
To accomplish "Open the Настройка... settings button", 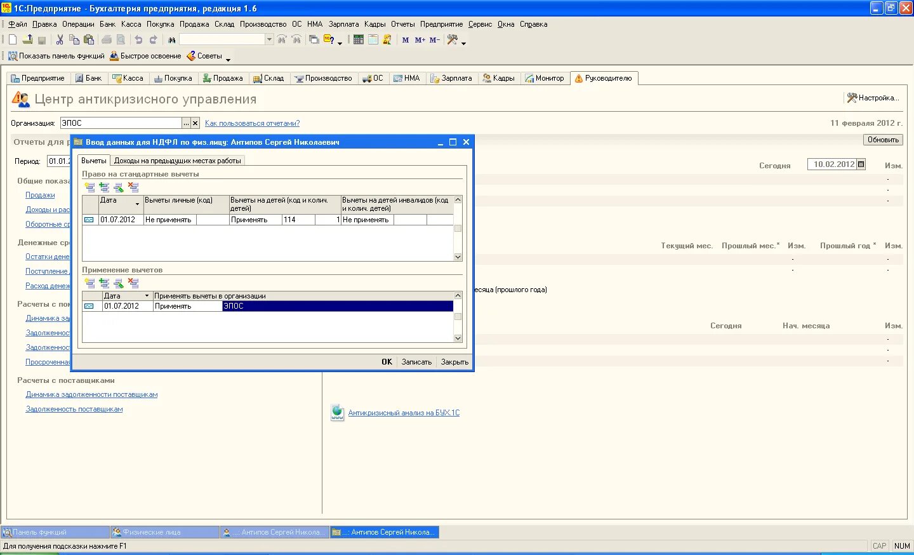I will point(873,98).
